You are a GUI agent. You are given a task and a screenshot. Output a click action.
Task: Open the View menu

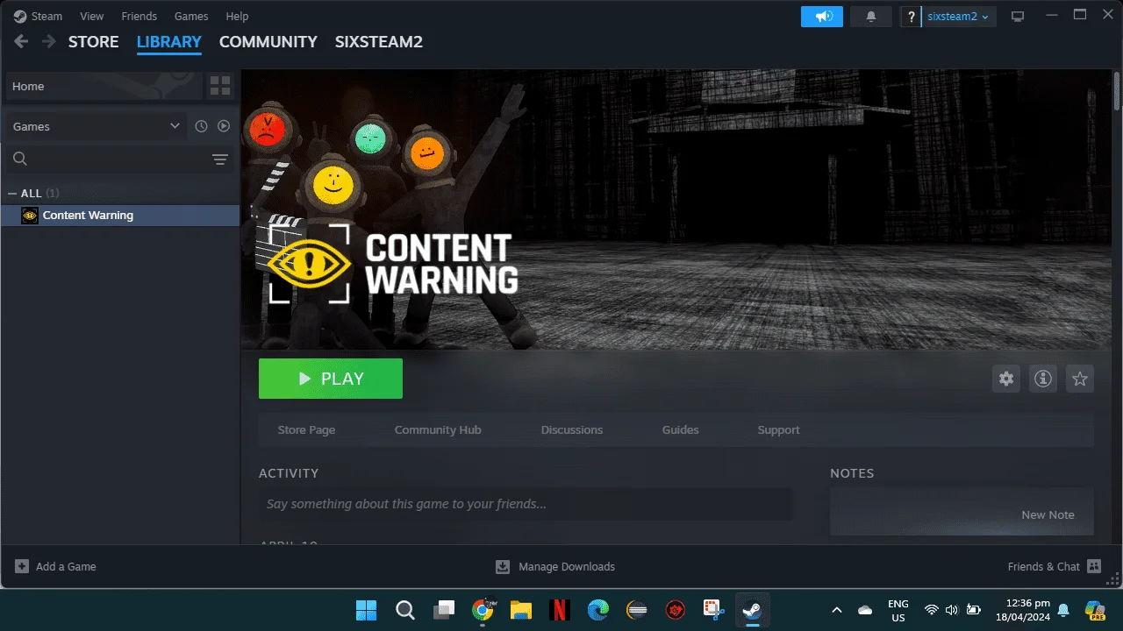coord(91,16)
